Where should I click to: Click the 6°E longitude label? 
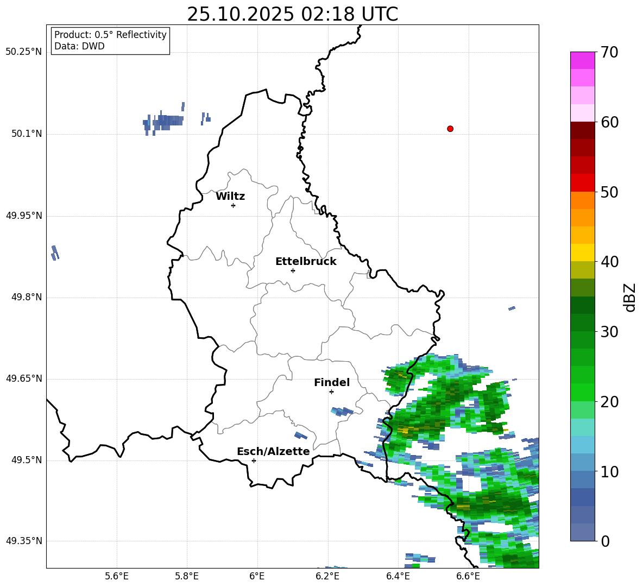click(x=257, y=576)
